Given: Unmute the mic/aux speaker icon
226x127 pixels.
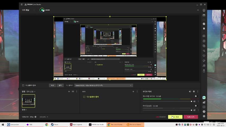Looking at the screenshot, I should pyautogui.click(x=194, y=110).
